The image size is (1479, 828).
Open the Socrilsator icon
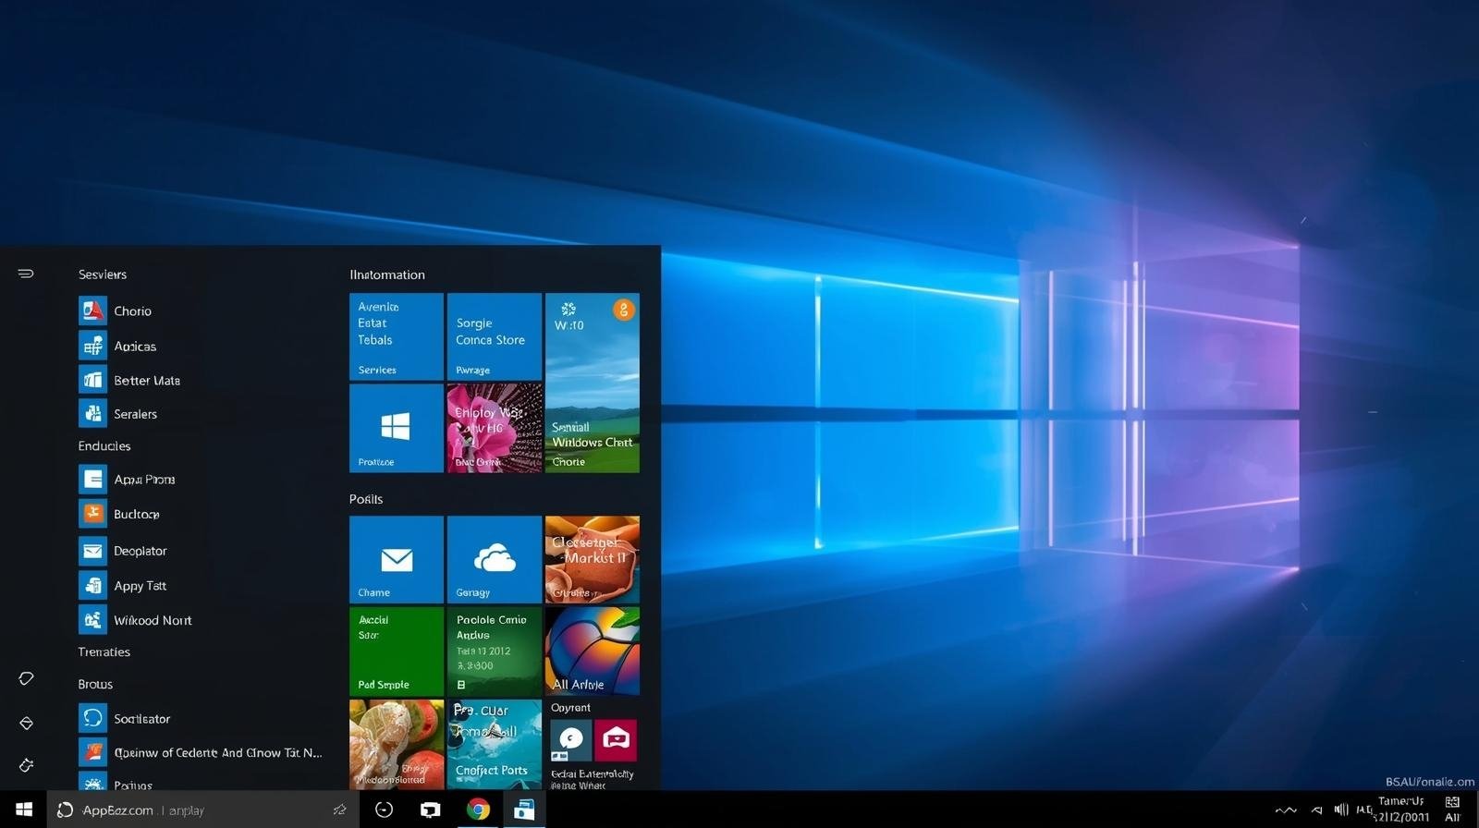(x=92, y=718)
